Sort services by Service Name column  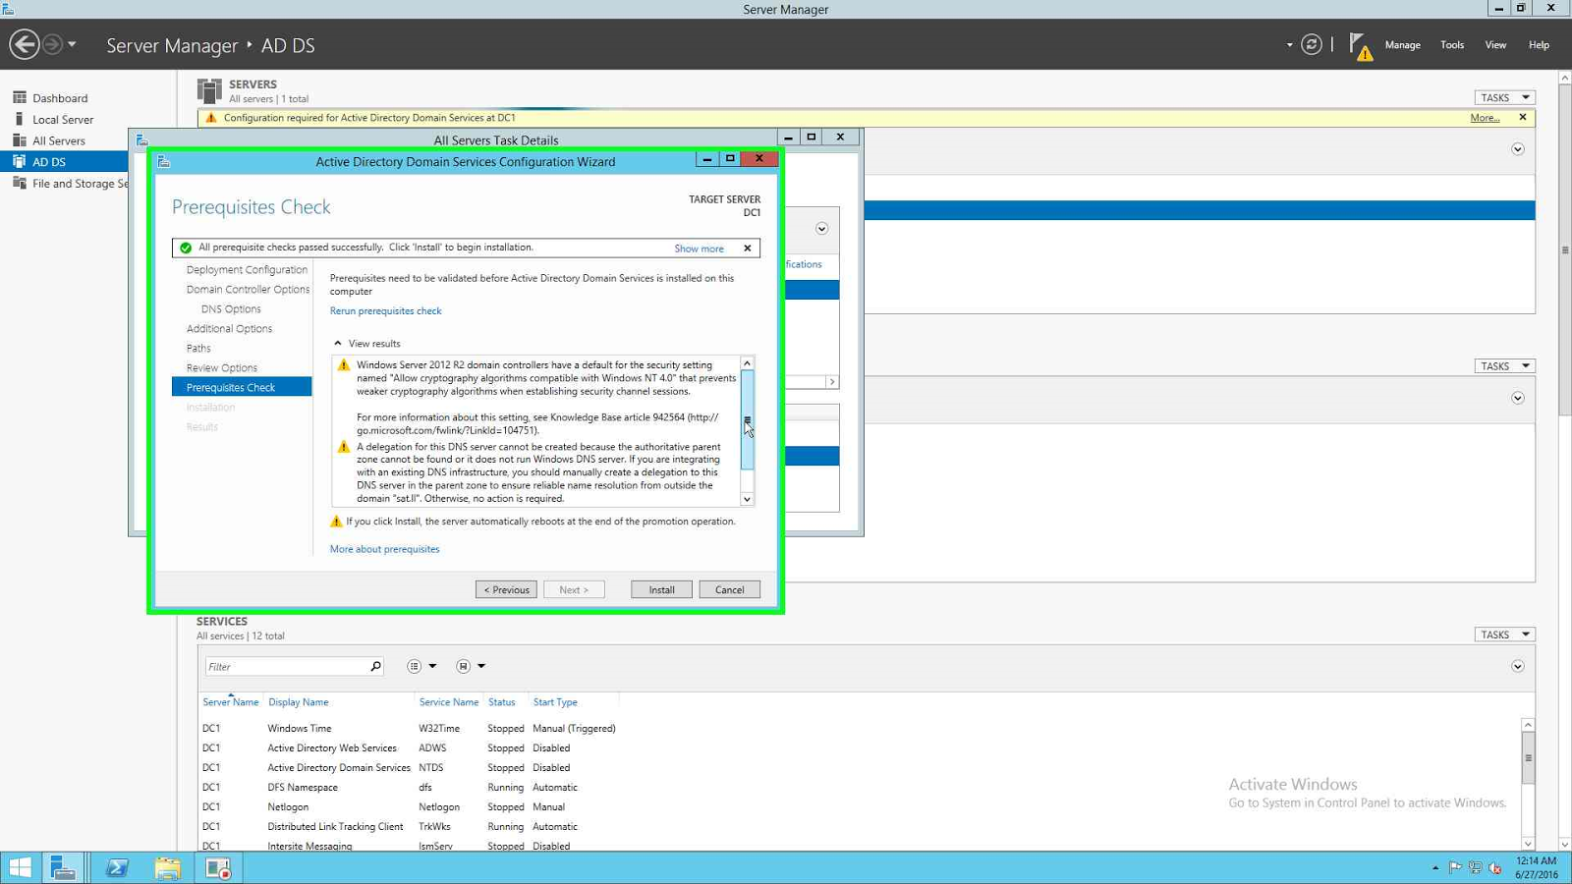point(448,702)
